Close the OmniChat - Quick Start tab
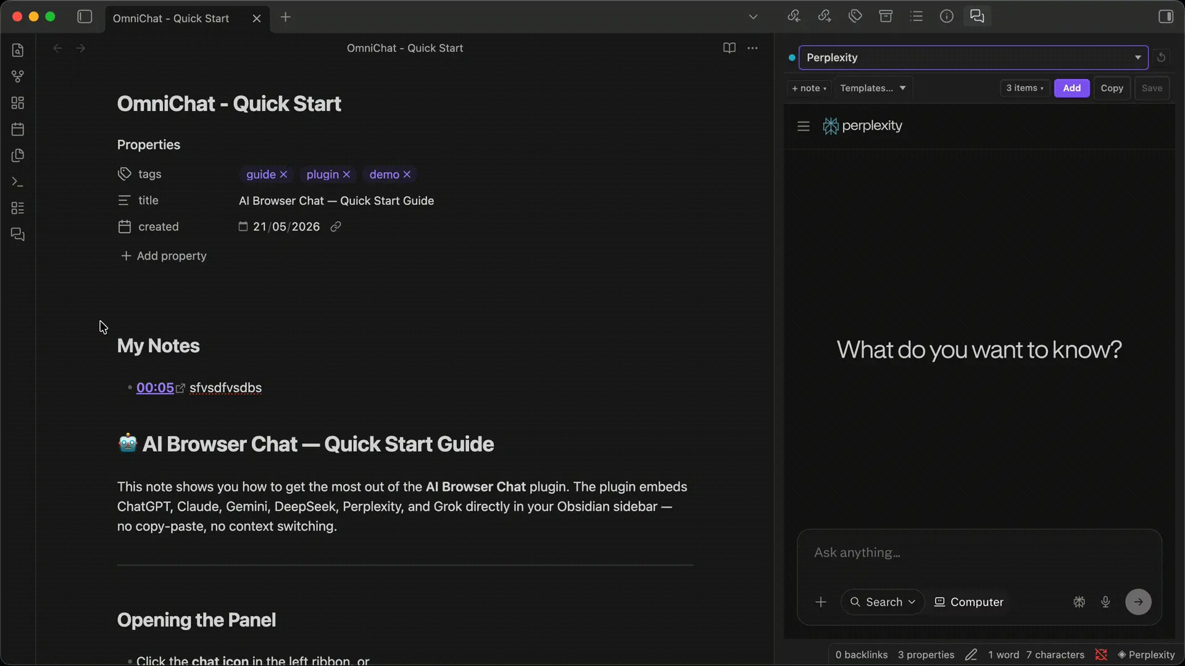 pos(257,18)
